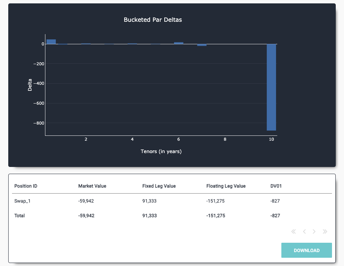Click the DOWNLOAD button

(x=306, y=250)
